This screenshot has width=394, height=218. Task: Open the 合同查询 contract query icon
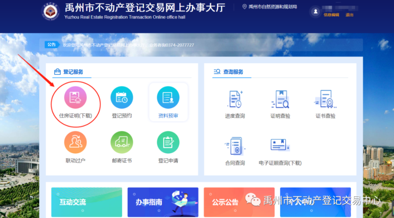tap(235, 146)
